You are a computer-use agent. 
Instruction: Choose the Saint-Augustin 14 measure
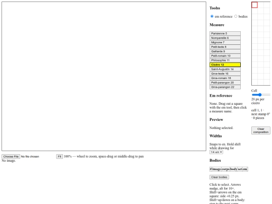[225, 69]
